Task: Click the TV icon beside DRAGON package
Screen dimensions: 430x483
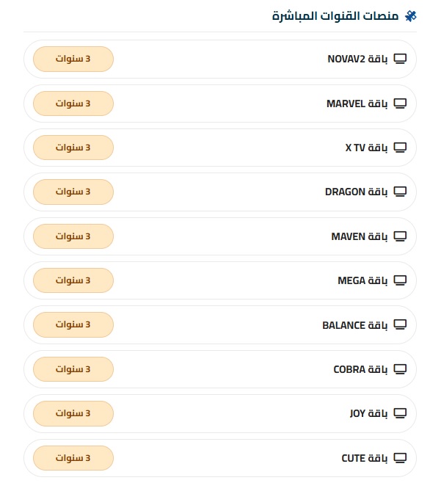Action: tap(400, 192)
